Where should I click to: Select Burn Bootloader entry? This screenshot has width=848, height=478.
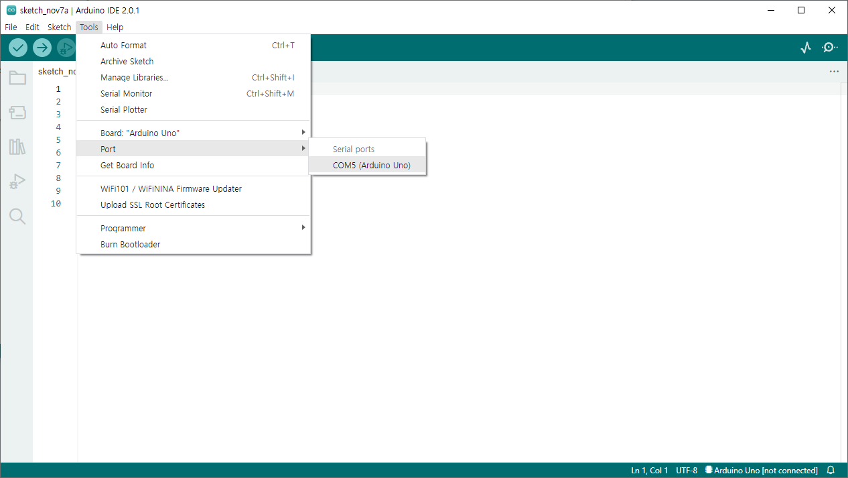pyautogui.click(x=194, y=245)
